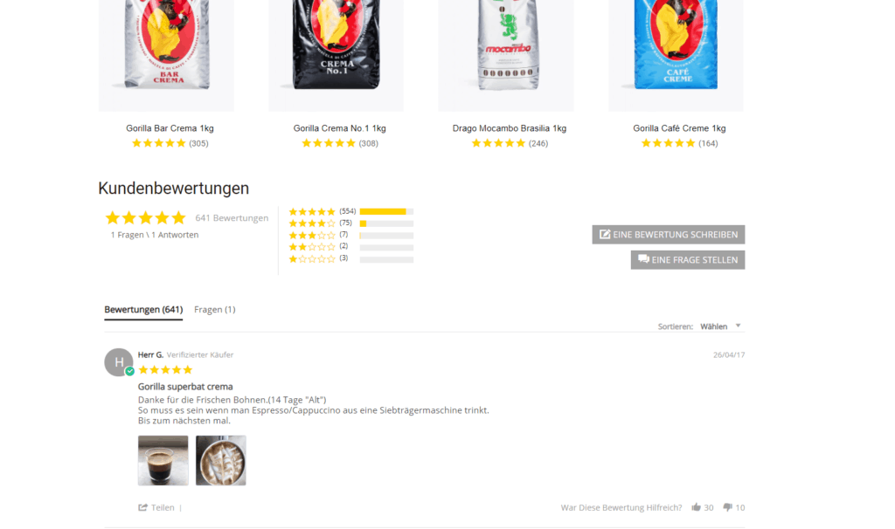Filter reviews by four-star rating row
Viewport: 895px width, 529px height.
click(350, 223)
